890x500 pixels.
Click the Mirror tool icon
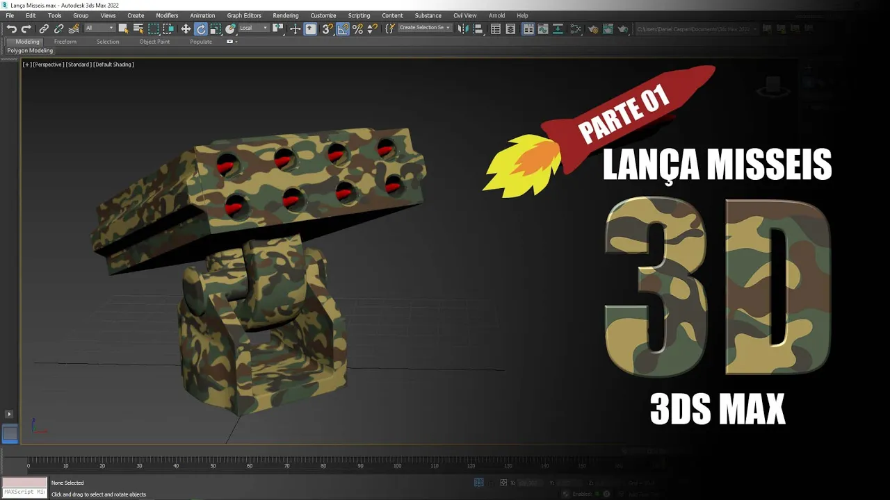tap(463, 28)
